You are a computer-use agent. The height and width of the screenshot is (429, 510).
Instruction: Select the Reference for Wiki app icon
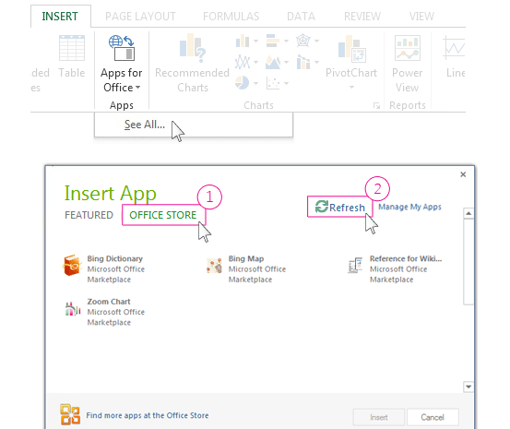(355, 266)
